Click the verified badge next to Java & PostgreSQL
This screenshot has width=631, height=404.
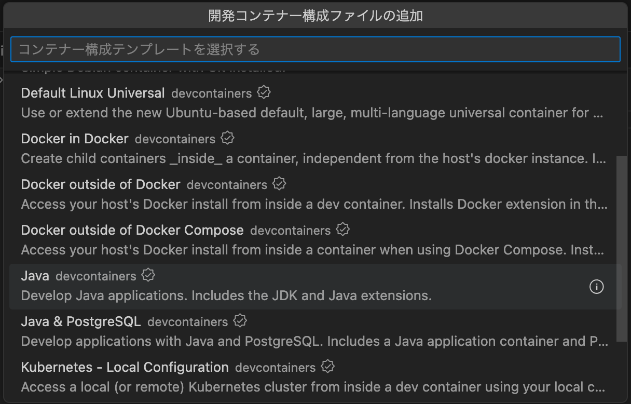click(x=240, y=320)
